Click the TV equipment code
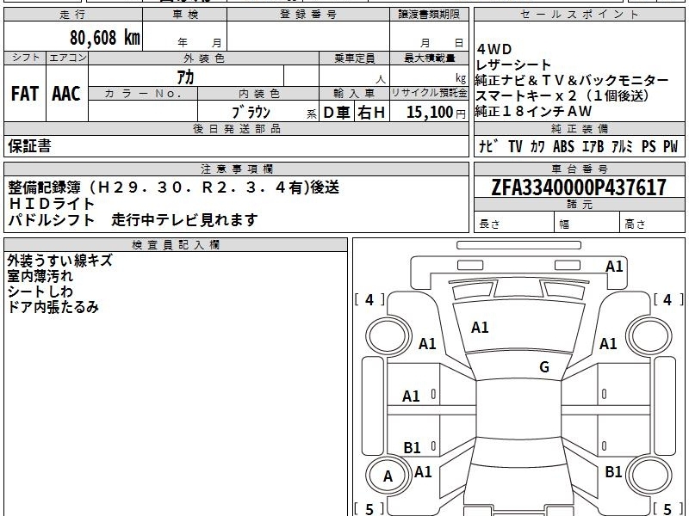Image resolution: width=689 pixels, height=516 pixels. point(515,146)
